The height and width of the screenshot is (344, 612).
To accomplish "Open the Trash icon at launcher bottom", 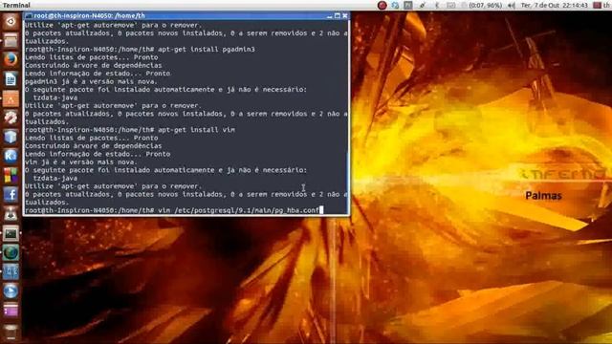I will tap(11, 332).
